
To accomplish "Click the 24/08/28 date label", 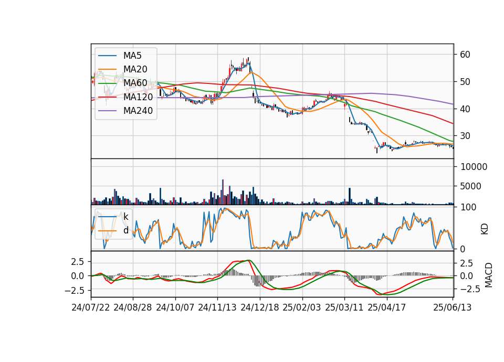I will pos(133,307).
